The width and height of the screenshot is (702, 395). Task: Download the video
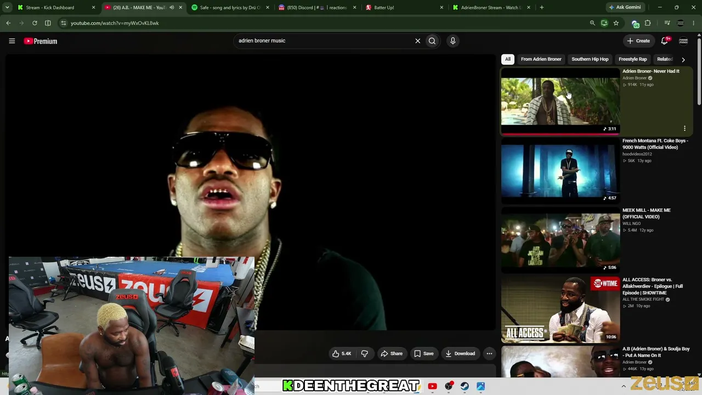460,353
